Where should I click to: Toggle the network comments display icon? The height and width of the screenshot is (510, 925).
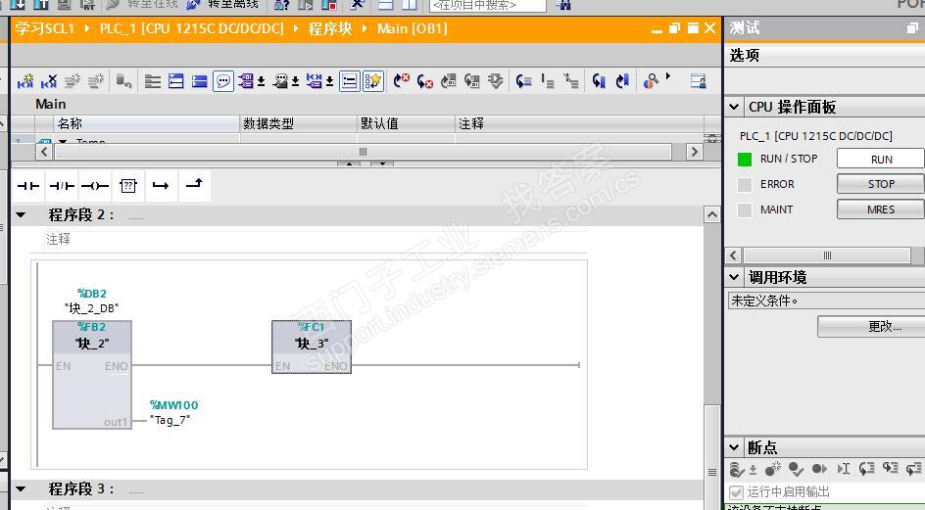[x=350, y=81]
